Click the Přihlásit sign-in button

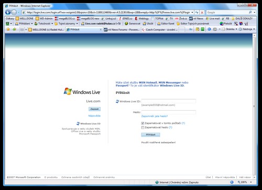(150, 135)
